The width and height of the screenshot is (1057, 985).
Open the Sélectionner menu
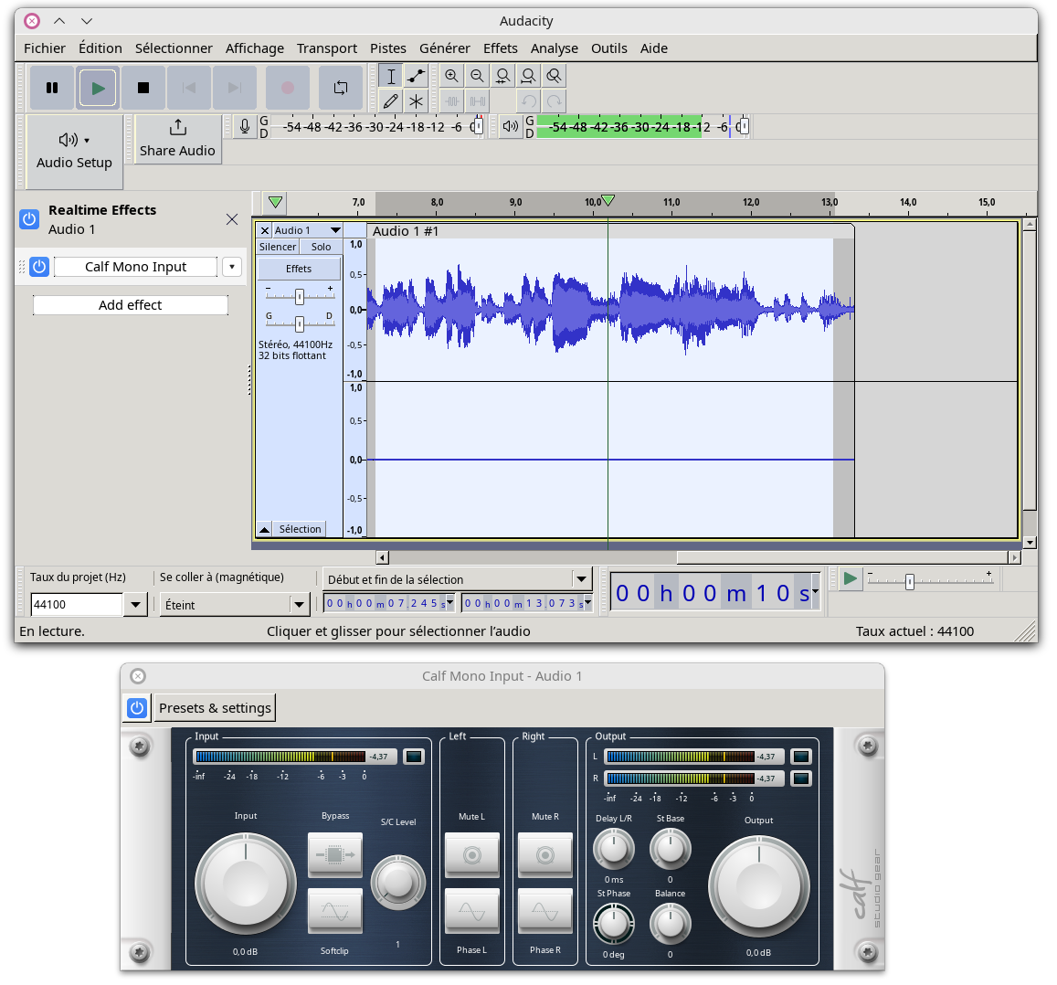174,48
